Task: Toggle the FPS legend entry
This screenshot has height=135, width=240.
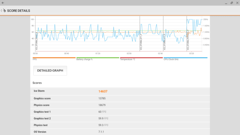Action: pyautogui.click(x=54, y=59)
